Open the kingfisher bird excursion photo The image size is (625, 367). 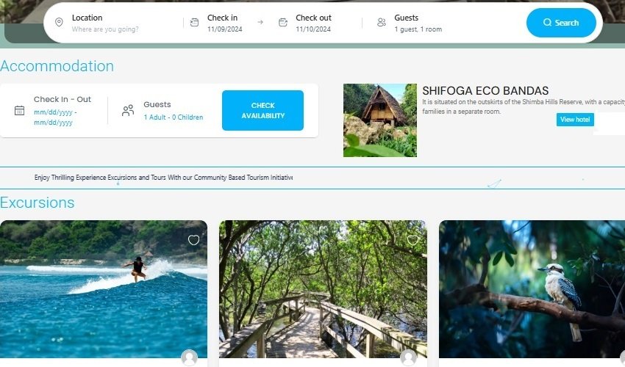pyautogui.click(x=532, y=290)
